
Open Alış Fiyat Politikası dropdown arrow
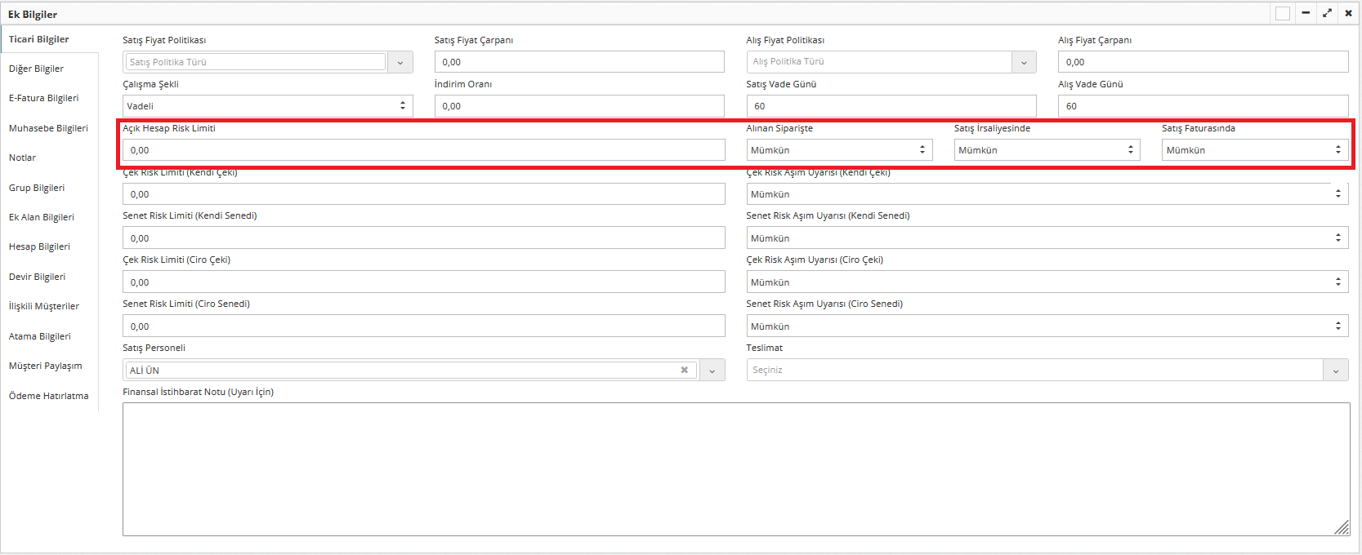pyautogui.click(x=1024, y=62)
